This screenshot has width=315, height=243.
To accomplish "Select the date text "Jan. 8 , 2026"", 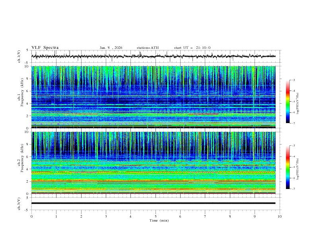I will point(111,48).
